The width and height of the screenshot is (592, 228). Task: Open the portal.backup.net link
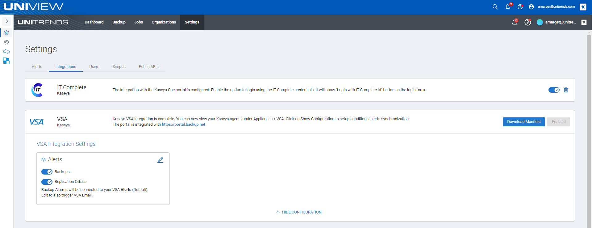(183, 125)
